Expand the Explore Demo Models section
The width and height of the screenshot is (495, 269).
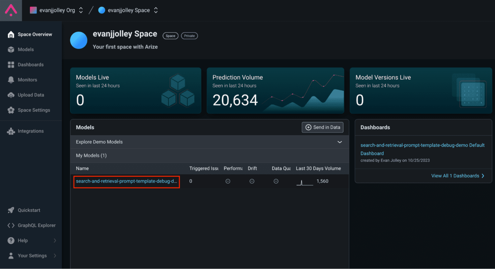(x=340, y=142)
